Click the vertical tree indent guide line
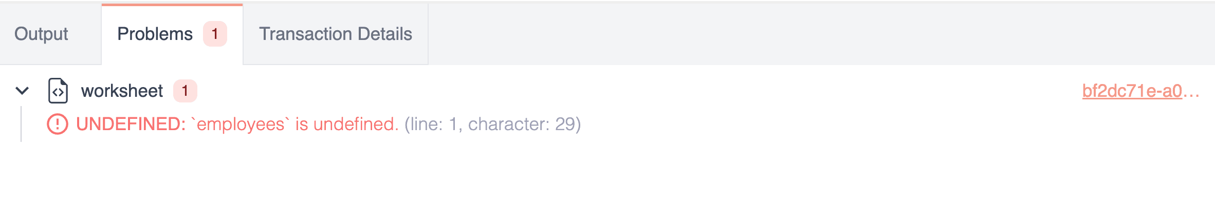 click(x=21, y=124)
